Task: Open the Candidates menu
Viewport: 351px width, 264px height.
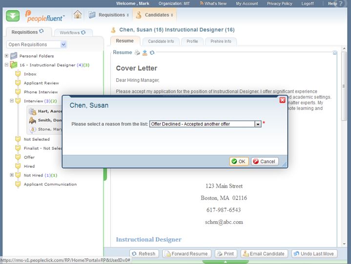Action: pos(155,15)
